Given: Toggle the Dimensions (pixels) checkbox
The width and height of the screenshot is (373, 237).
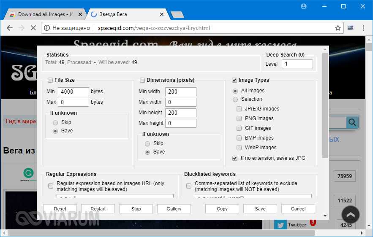Looking at the screenshot, I should point(142,80).
